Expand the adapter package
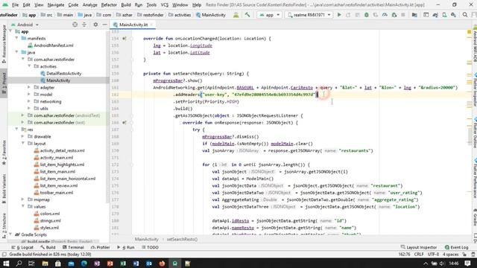 pyautogui.click(x=29, y=87)
